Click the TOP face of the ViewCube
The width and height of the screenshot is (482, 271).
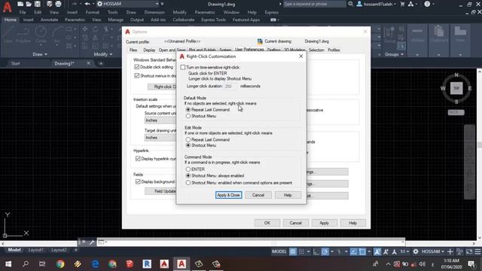pyautogui.click(x=456, y=89)
